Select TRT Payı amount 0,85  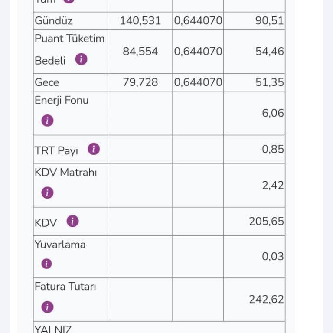pos(273,149)
